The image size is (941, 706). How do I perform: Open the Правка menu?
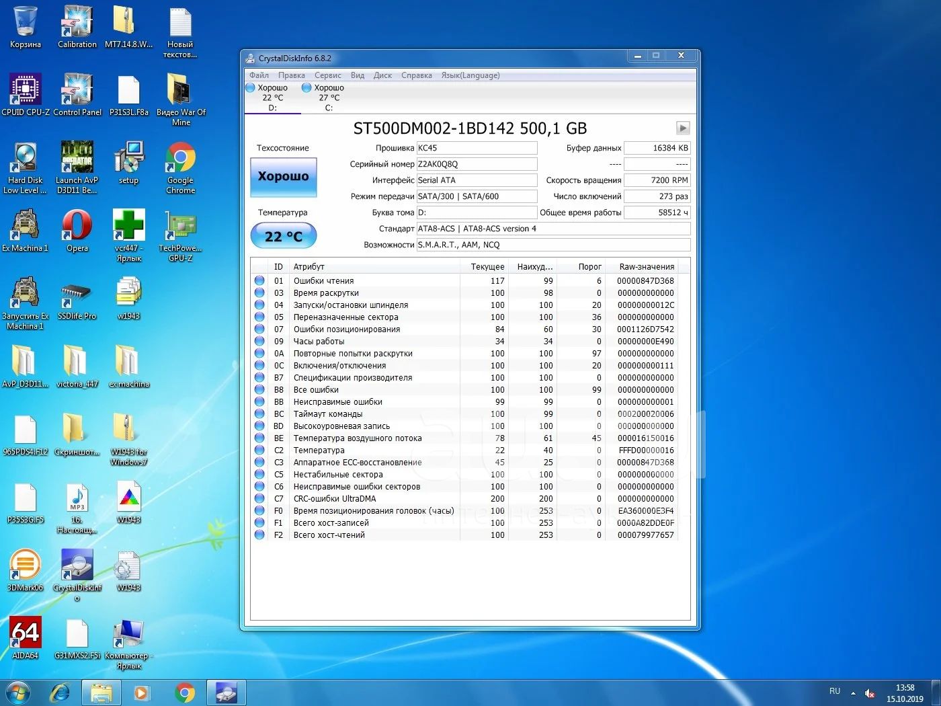coord(292,75)
